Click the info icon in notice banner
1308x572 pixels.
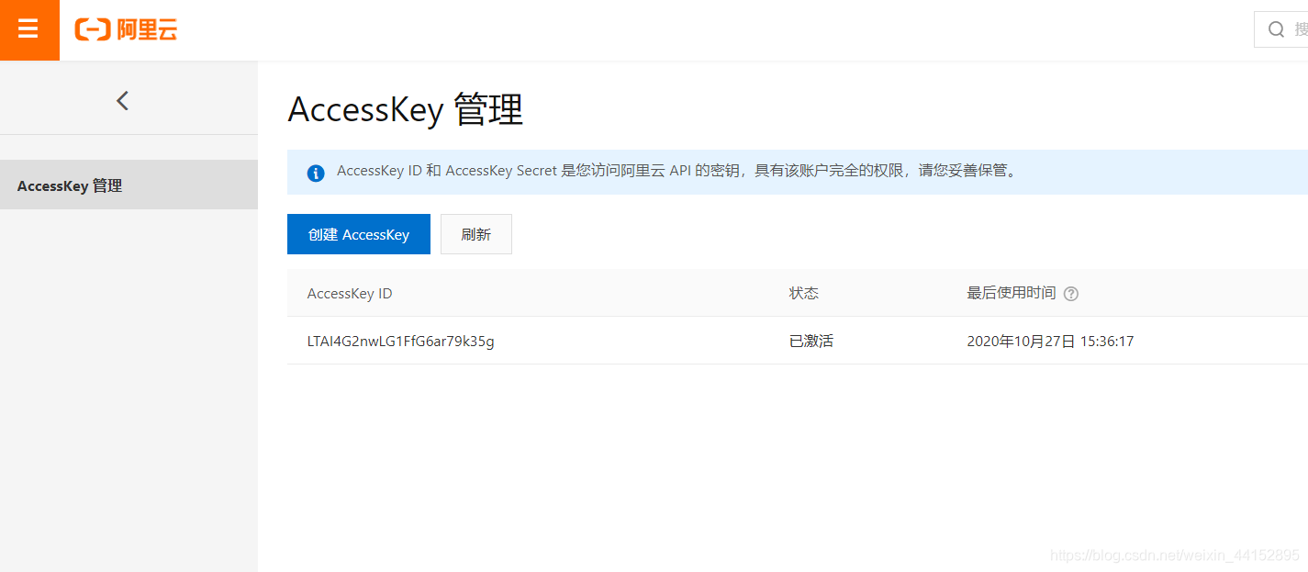[316, 173]
